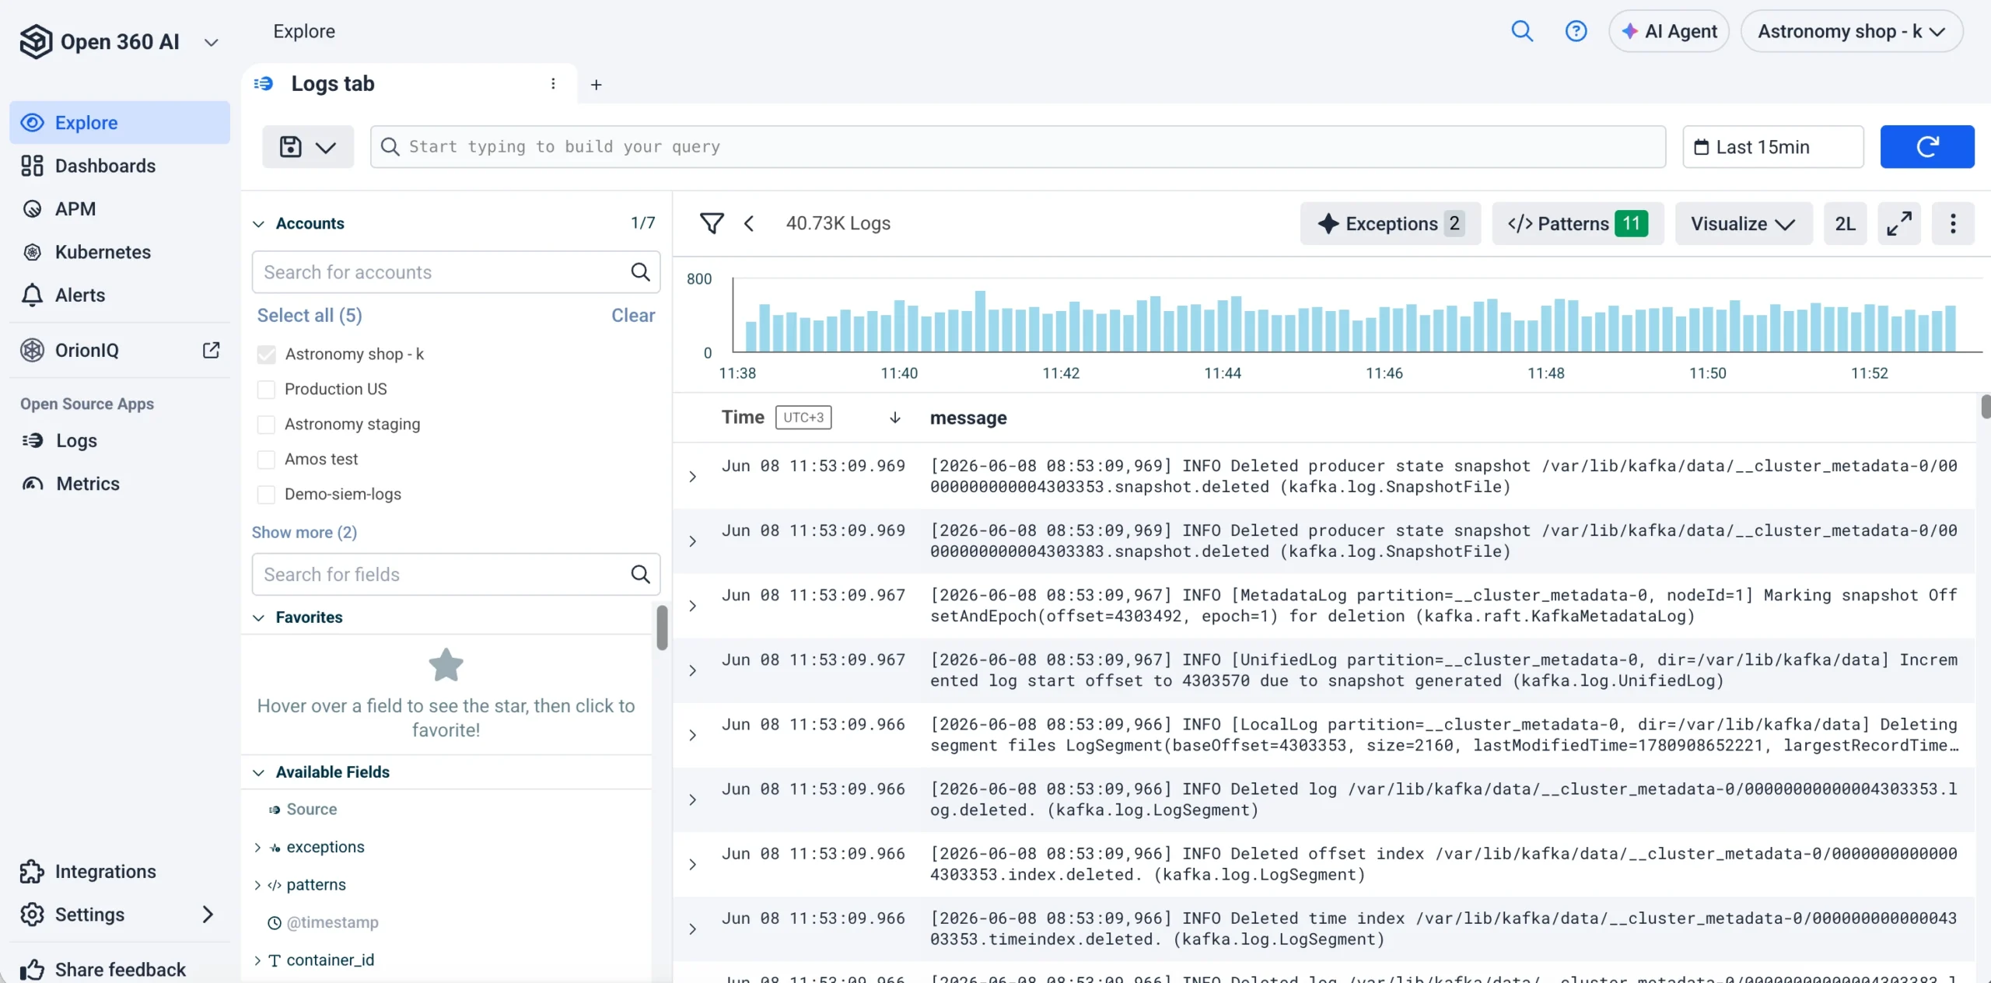Click the accounts search magnifier icon
1991x983 pixels.
640,272
